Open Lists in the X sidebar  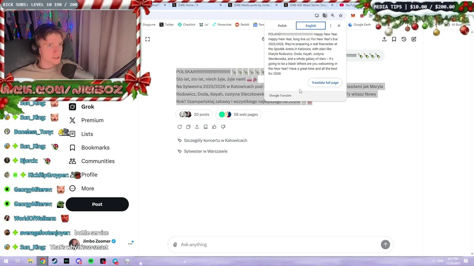pos(81,134)
